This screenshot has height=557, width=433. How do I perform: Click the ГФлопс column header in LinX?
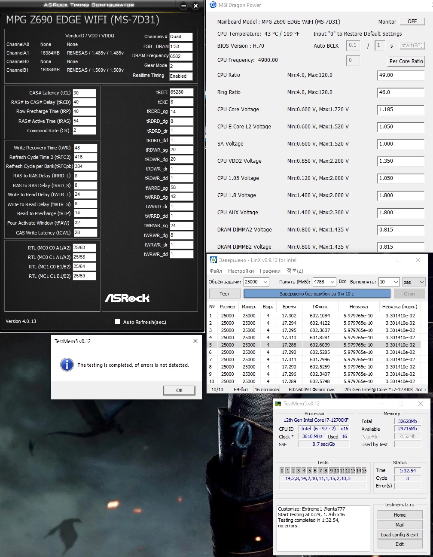pos(320,307)
